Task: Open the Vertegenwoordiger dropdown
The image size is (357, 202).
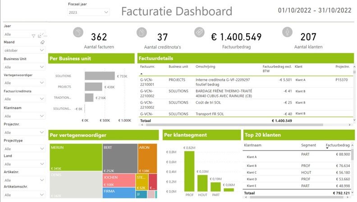Action: click(x=24, y=83)
